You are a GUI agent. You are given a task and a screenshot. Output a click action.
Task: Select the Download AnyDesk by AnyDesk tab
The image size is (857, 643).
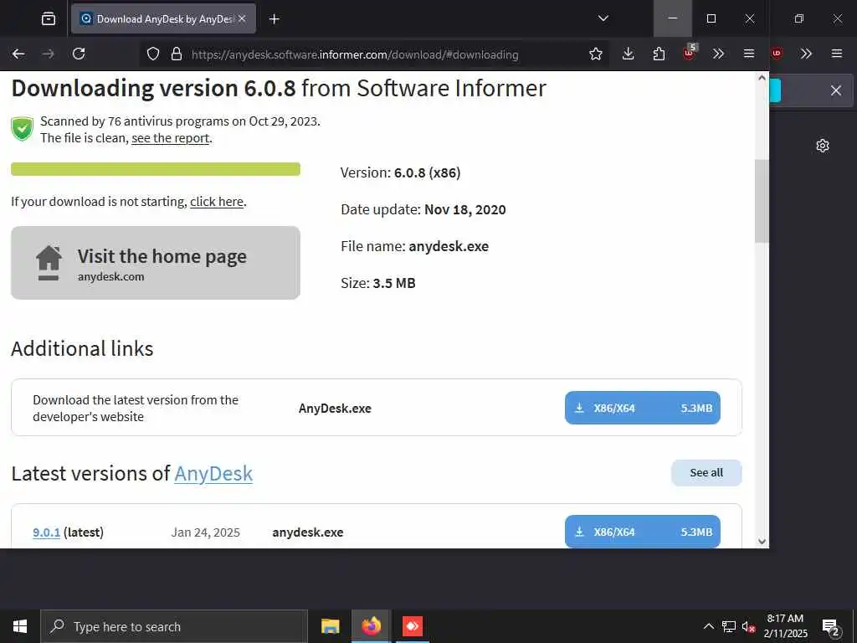tap(163, 19)
